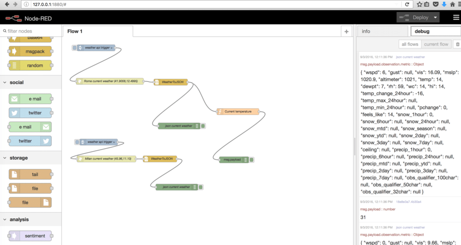Click the filter nodes search field
This screenshot has height=245, width=461.
click(31, 31)
